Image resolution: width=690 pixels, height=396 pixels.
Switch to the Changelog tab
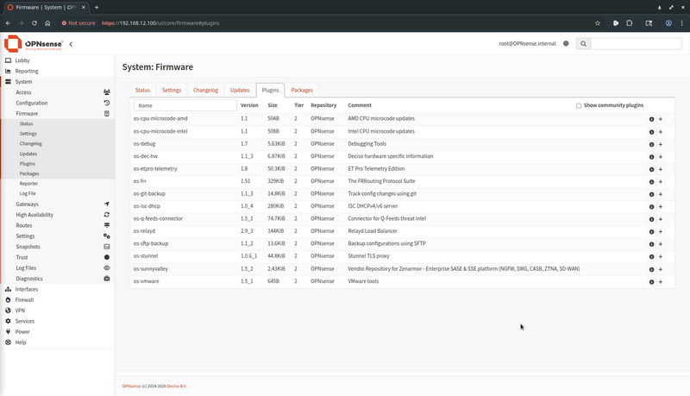(x=205, y=91)
